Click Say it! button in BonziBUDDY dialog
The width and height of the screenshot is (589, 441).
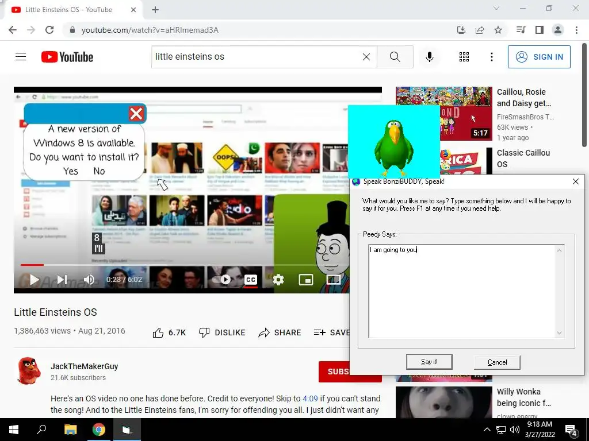[429, 362]
